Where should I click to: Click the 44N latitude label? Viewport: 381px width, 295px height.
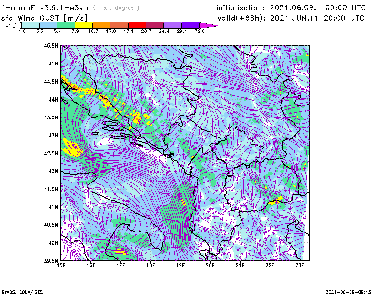(x=53, y=99)
